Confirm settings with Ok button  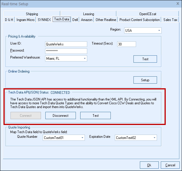(149, 165)
